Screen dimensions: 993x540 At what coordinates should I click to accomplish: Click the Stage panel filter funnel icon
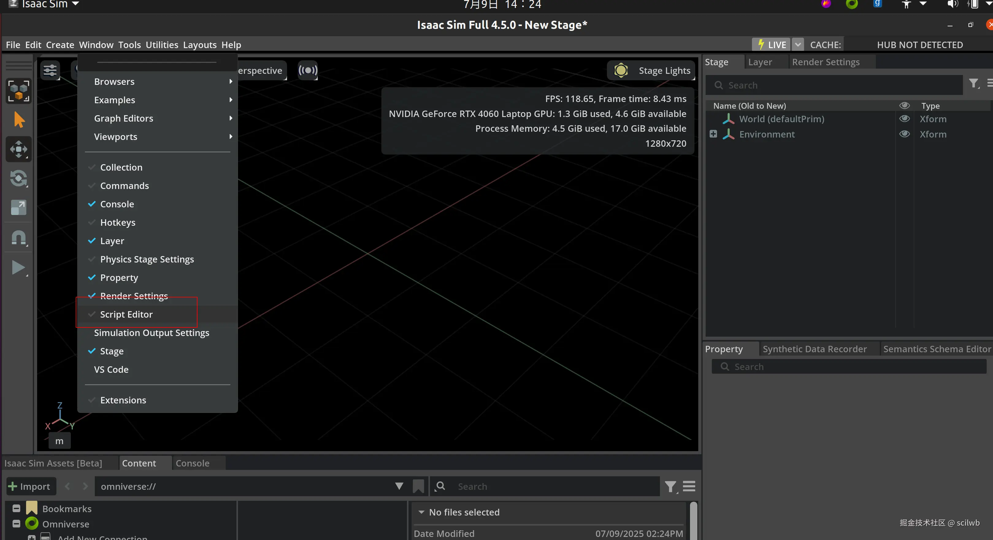[973, 84]
